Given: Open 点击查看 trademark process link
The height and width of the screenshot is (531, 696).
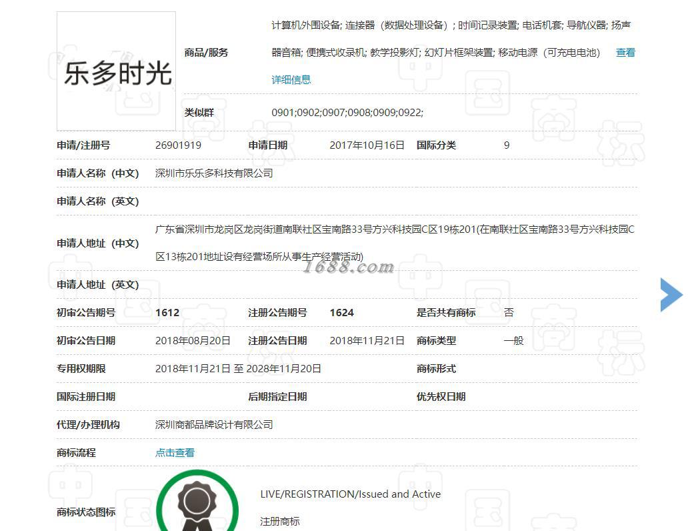Looking at the screenshot, I should [x=175, y=452].
